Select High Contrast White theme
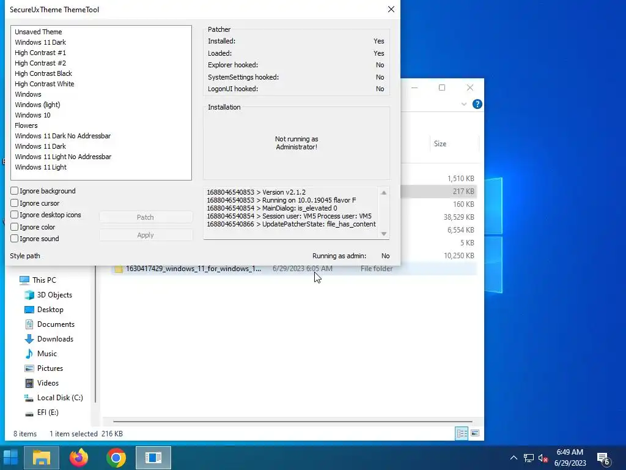 point(44,84)
